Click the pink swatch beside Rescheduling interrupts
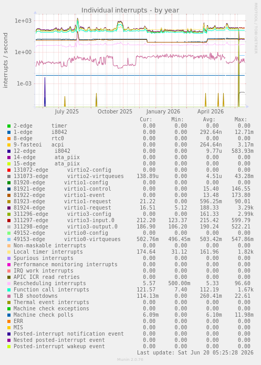The width and height of the screenshot is (261, 365). click(9, 284)
